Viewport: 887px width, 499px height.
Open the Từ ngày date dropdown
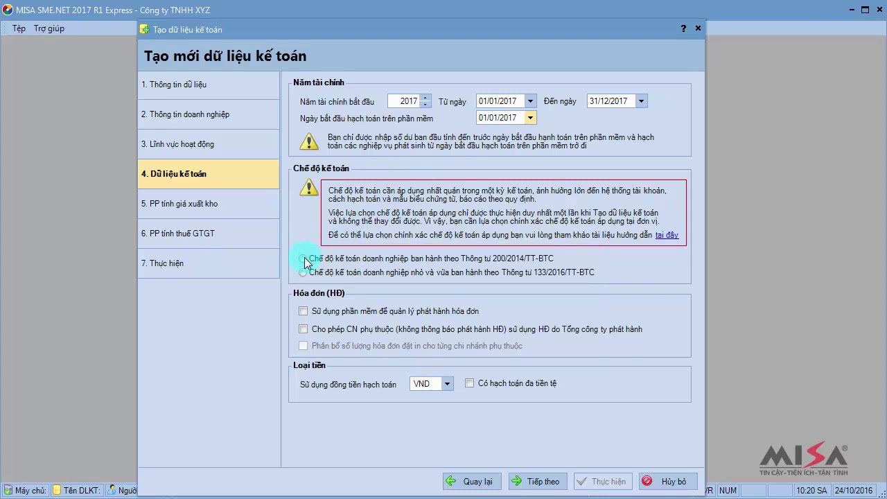point(530,101)
